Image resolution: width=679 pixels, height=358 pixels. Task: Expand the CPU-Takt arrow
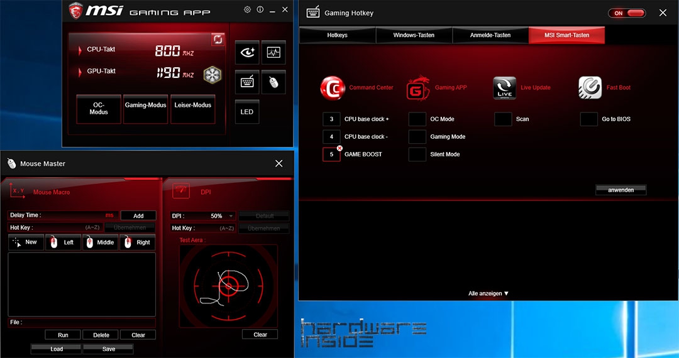80,50
